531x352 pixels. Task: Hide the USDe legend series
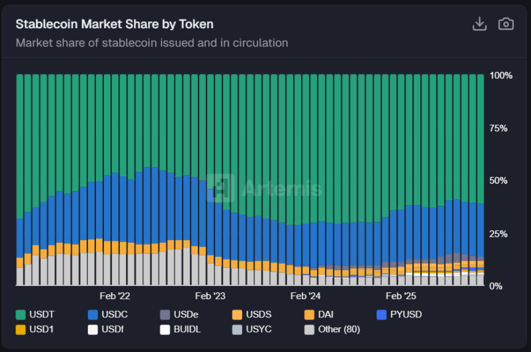(x=187, y=314)
